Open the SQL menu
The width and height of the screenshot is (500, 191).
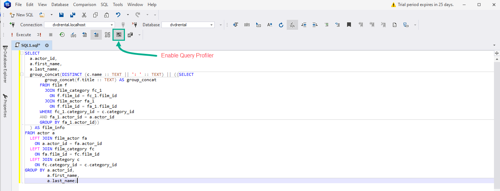tap(104, 5)
